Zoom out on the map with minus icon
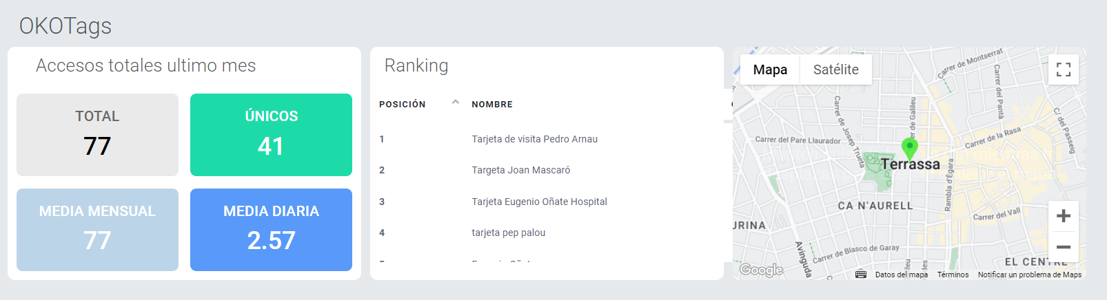Image resolution: width=1107 pixels, height=300 pixels. [1064, 246]
